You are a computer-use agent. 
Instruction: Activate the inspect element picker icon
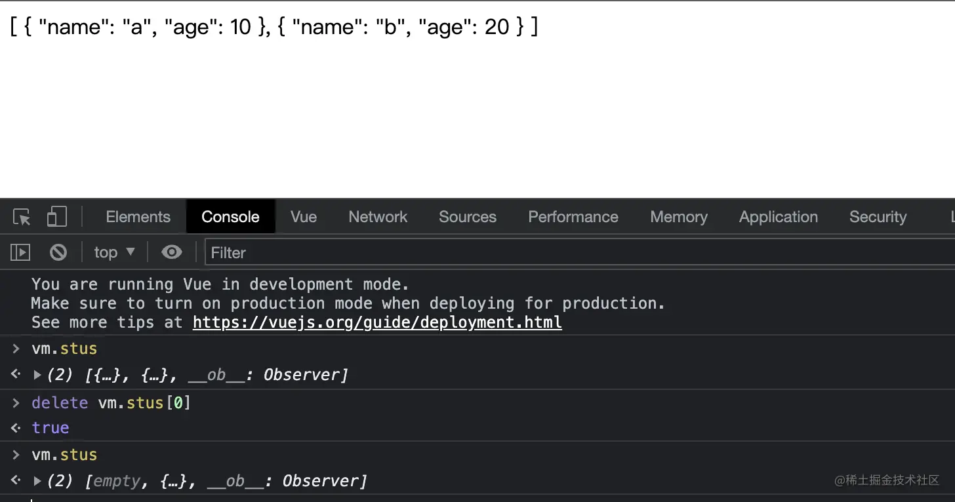22,217
